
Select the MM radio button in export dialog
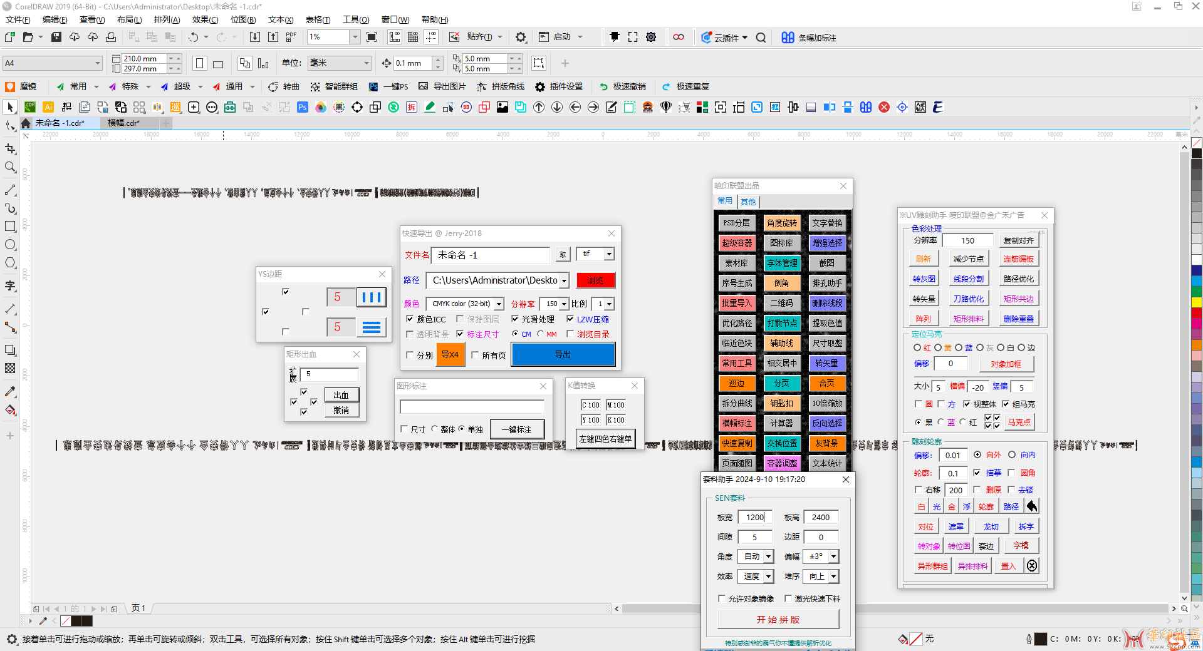pyautogui.click(x=540, y=334)
